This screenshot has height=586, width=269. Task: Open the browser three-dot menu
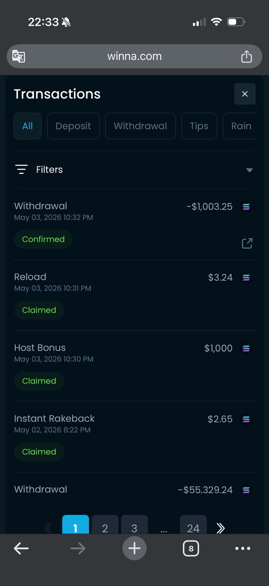click(243, 548)
